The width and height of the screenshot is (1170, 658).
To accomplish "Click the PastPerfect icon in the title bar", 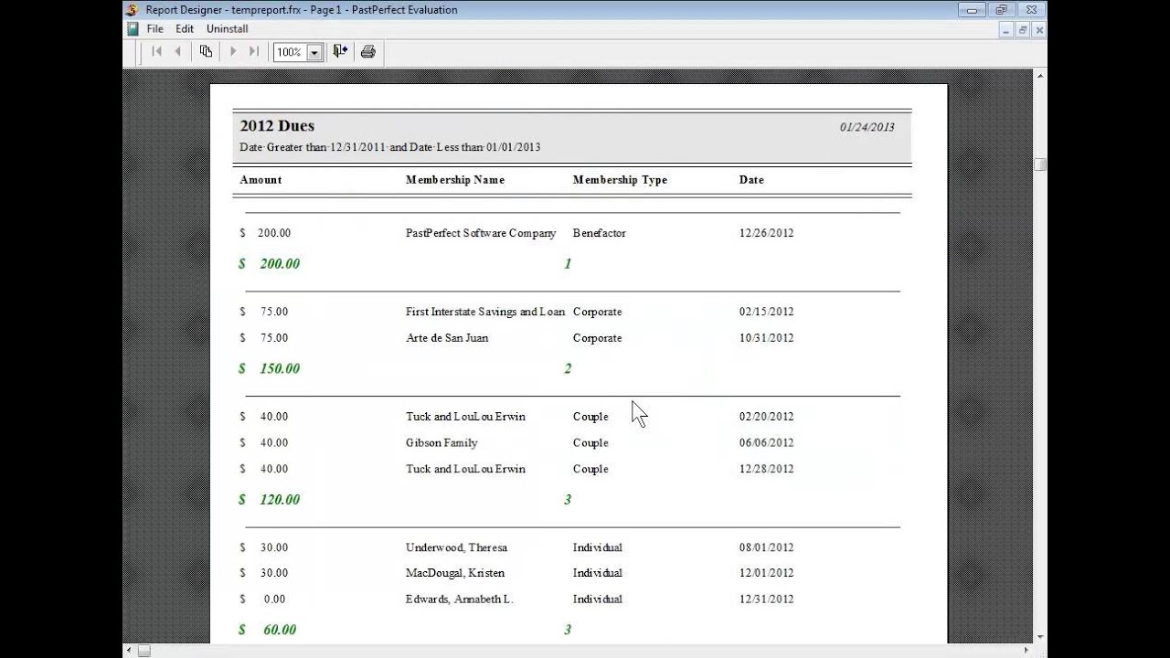I will (x=132, y=10).
